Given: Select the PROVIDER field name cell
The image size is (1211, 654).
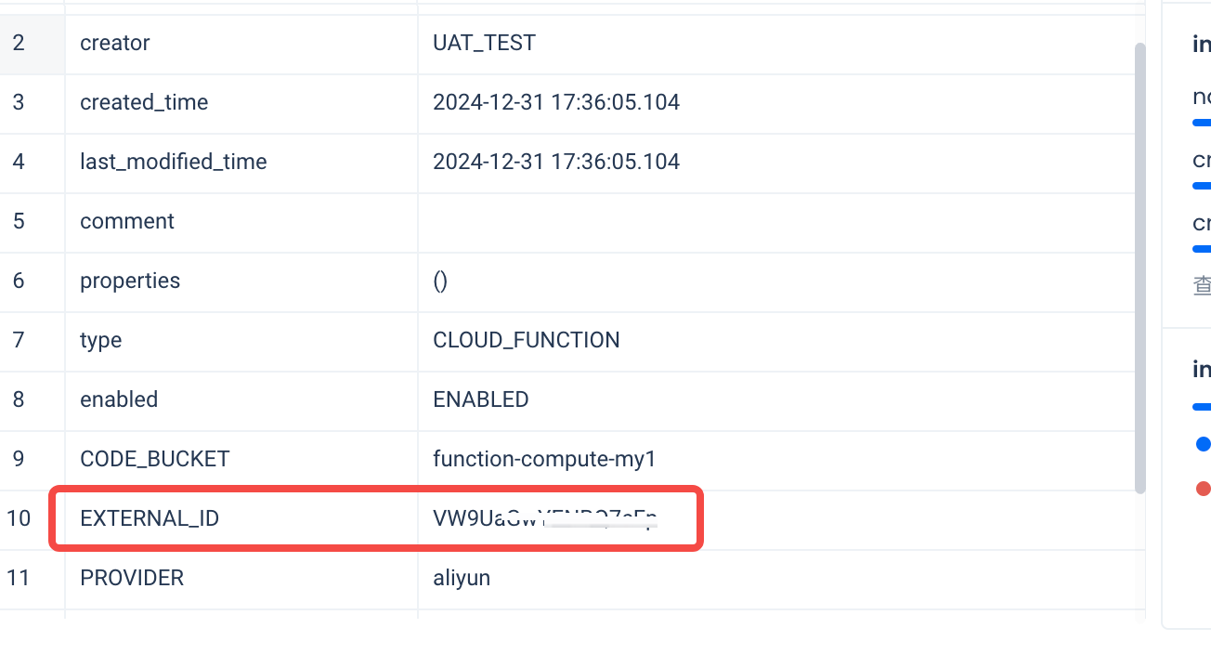Looking at the screenshot, I should 132,578.
